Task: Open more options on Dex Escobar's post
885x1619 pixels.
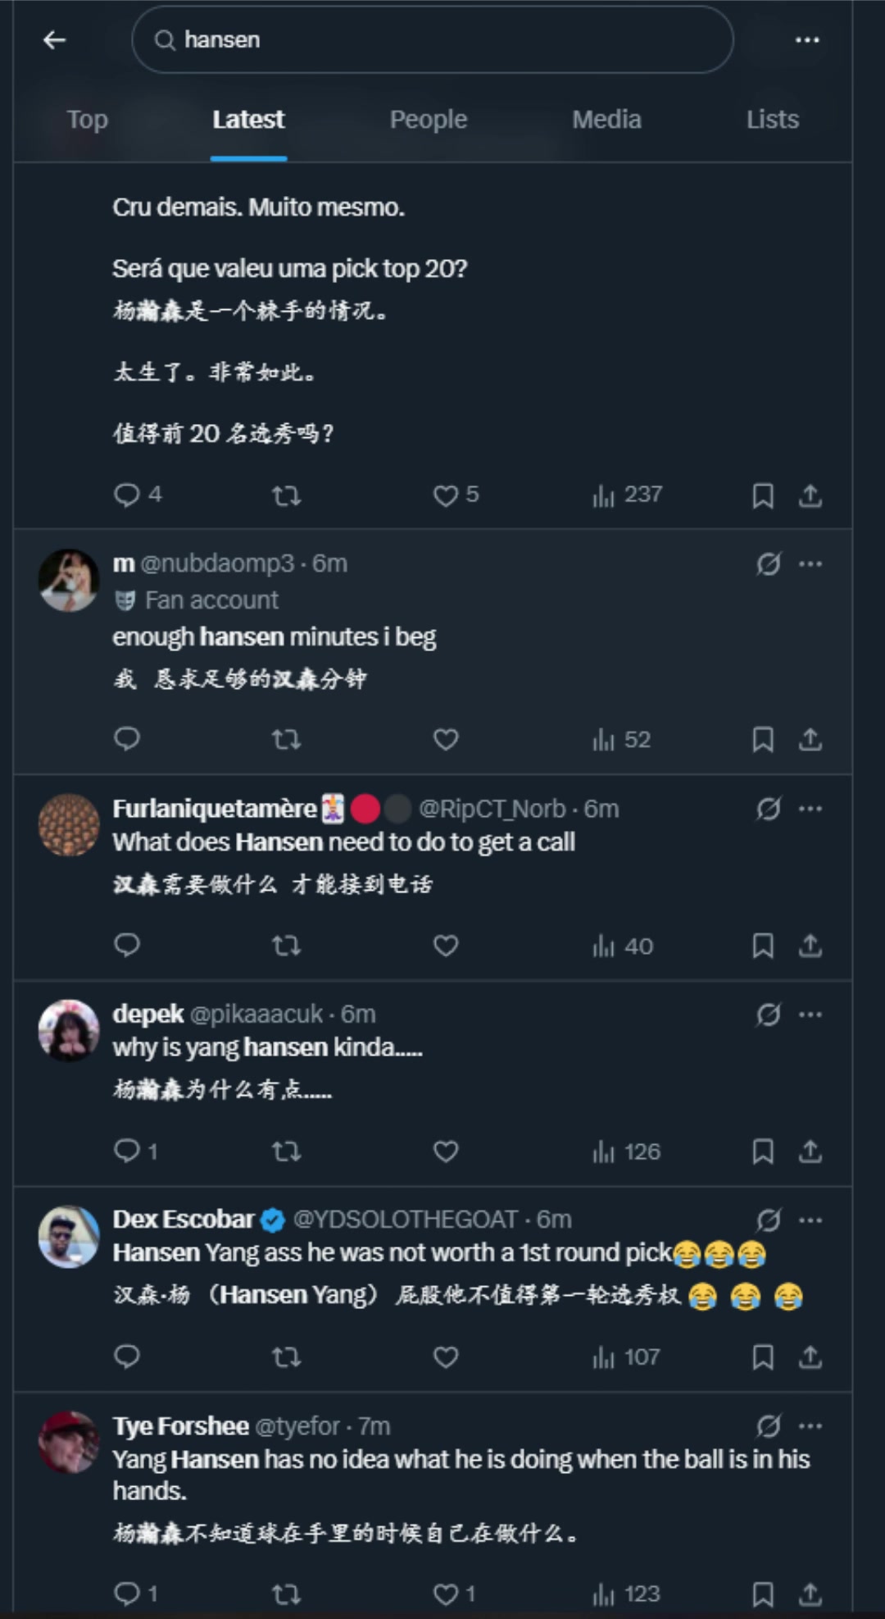Action: coord(810,1220)
